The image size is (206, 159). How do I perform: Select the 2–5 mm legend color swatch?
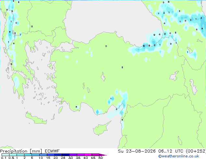28,155
